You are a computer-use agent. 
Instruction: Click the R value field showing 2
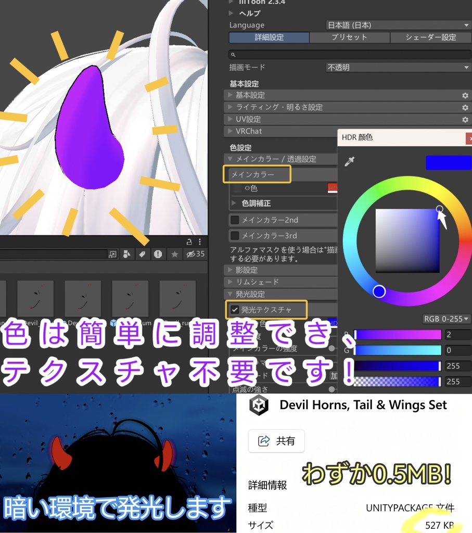[457, 335]
